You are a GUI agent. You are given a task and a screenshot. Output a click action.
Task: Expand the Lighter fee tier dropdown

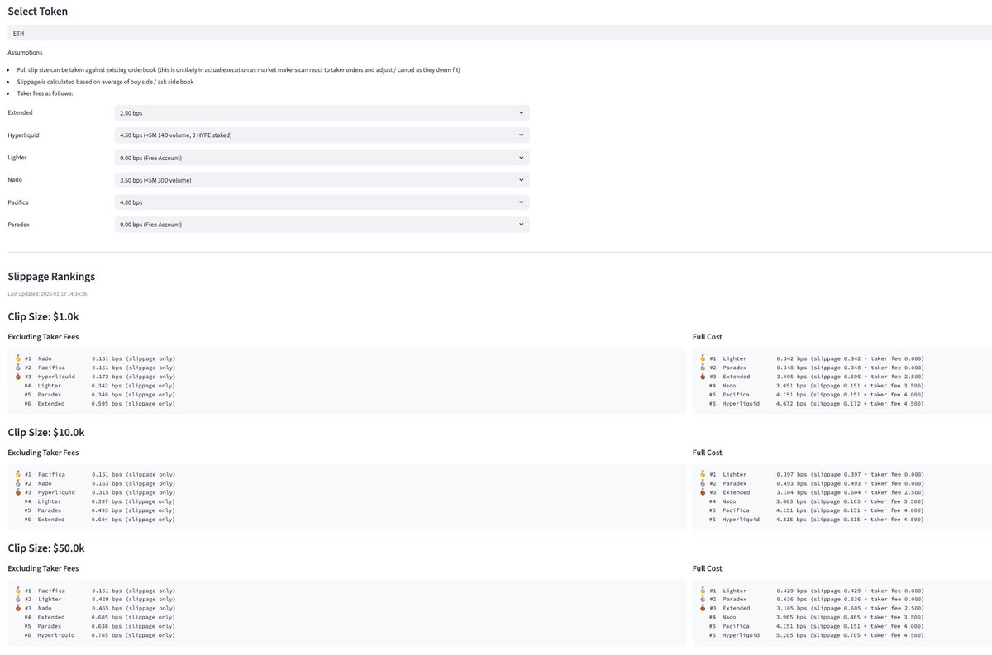click(322, 157)
